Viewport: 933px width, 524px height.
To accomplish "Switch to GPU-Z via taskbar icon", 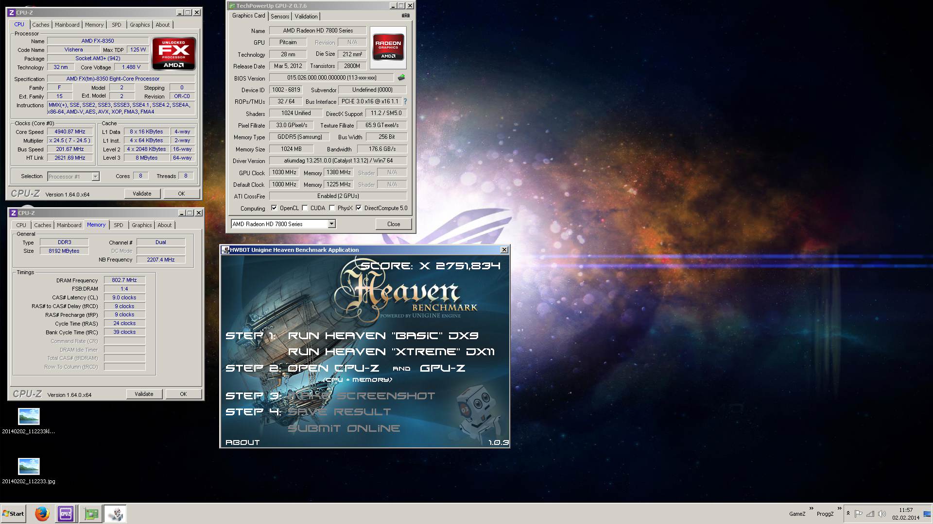I will point(91,514).
